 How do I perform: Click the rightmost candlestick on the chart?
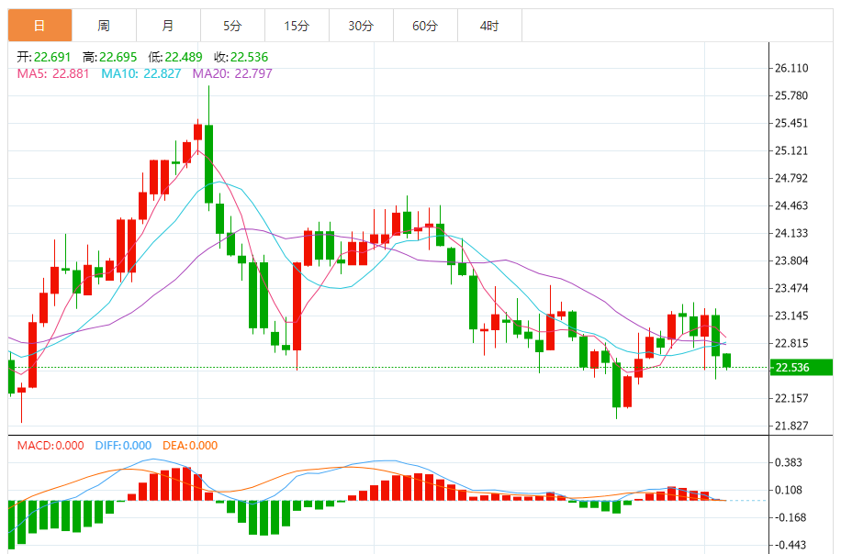726,360
